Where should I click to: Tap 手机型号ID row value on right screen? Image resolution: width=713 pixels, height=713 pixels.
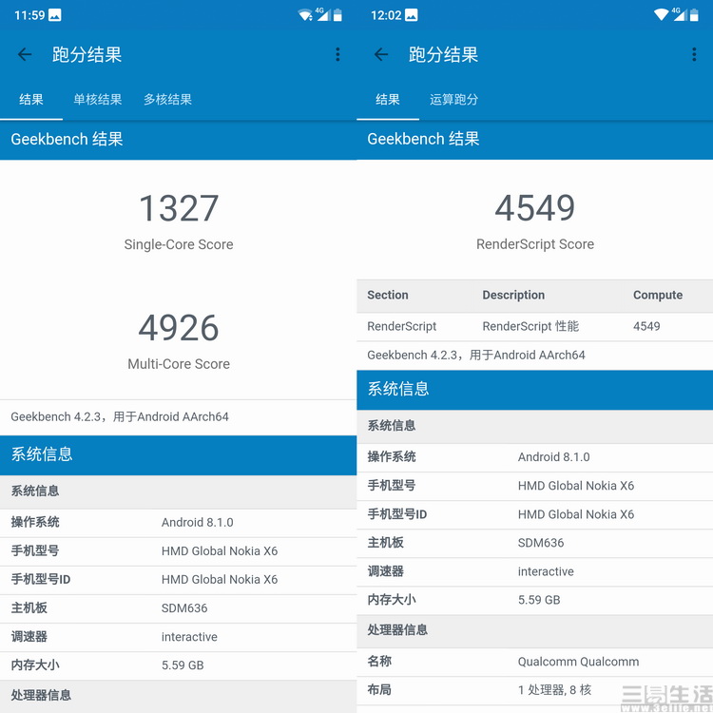pos(576,514)
